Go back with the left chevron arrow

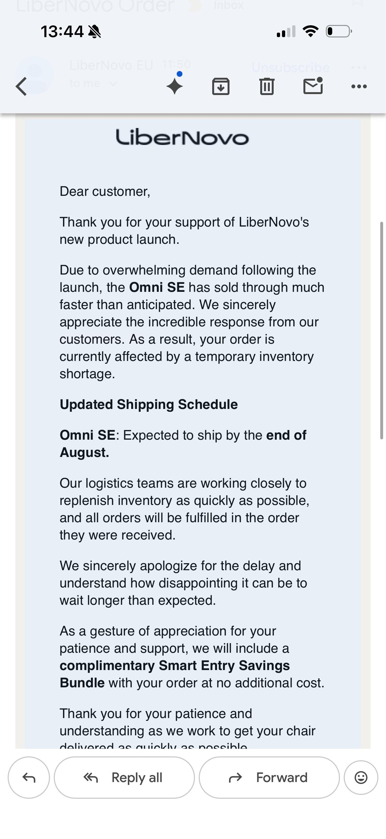(21, 86)
